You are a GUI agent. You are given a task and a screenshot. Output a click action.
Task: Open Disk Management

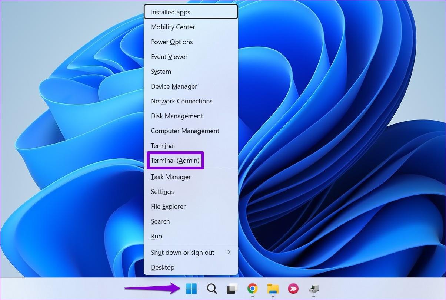click(x=177, y=116)
